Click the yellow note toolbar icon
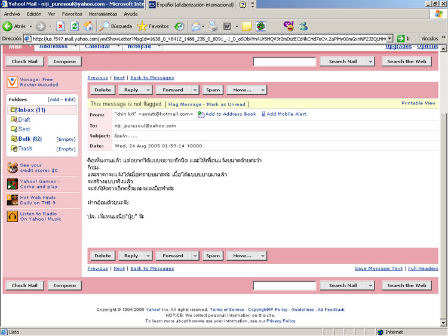This screenshot has width=448, height=336. point(247,26)
